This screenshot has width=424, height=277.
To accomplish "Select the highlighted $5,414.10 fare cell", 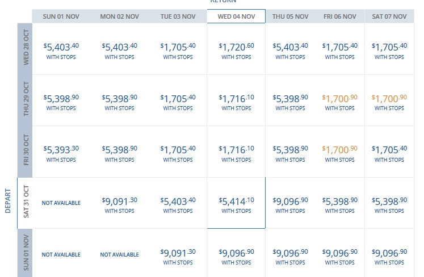I will [236, 204].
